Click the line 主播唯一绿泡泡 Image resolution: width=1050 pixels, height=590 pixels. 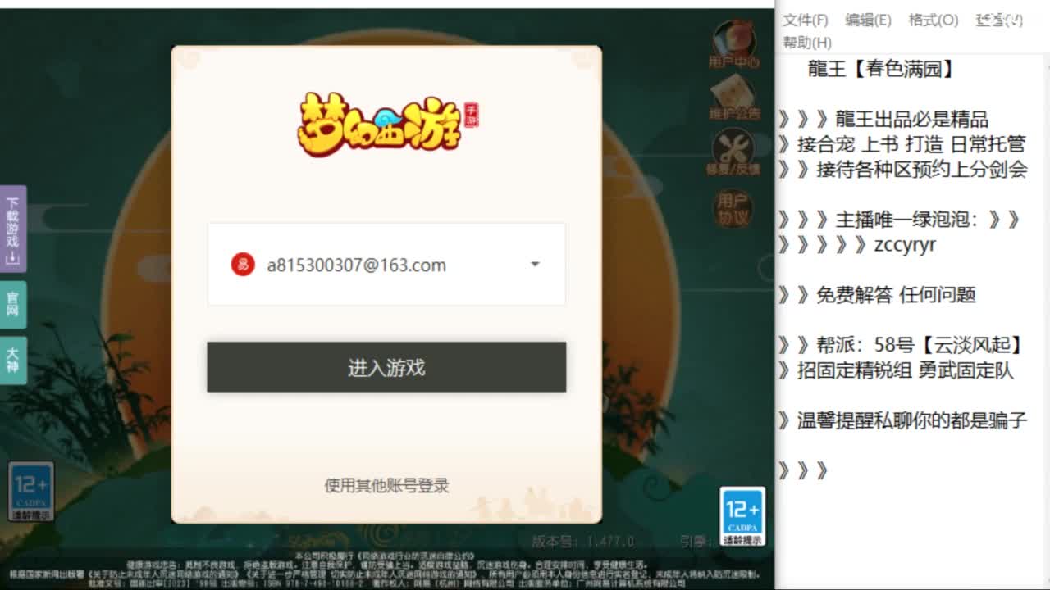907,220
